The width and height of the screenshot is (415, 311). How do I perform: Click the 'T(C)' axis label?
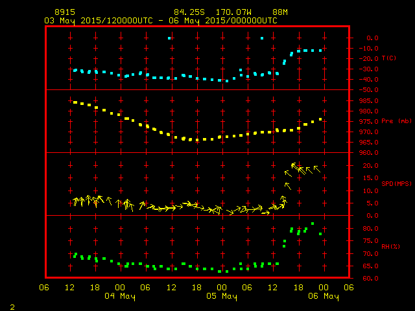pos(389,58)
